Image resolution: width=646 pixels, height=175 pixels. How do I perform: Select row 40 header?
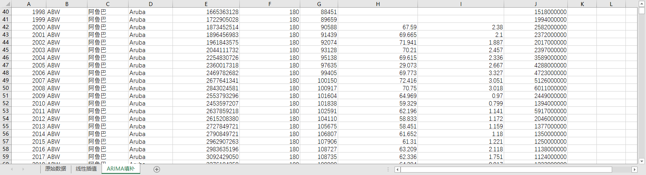click(x=6, y=12)
